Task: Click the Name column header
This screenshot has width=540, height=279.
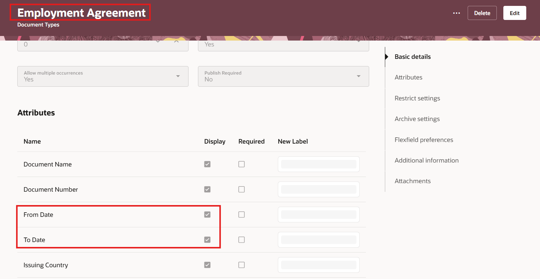Action: pyautogui.click(x=32, y=141)
